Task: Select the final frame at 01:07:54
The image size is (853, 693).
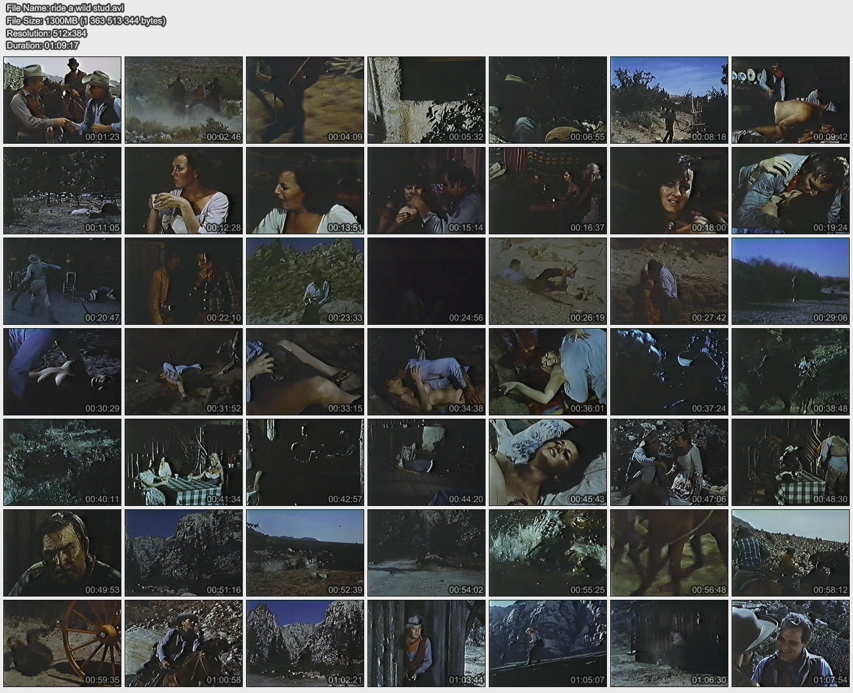Action: coord(791,643)
